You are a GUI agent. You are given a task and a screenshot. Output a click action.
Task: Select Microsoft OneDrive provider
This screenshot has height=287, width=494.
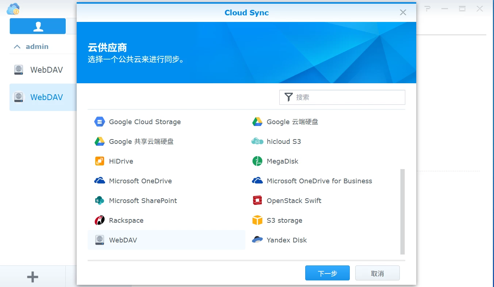(140, 181)
